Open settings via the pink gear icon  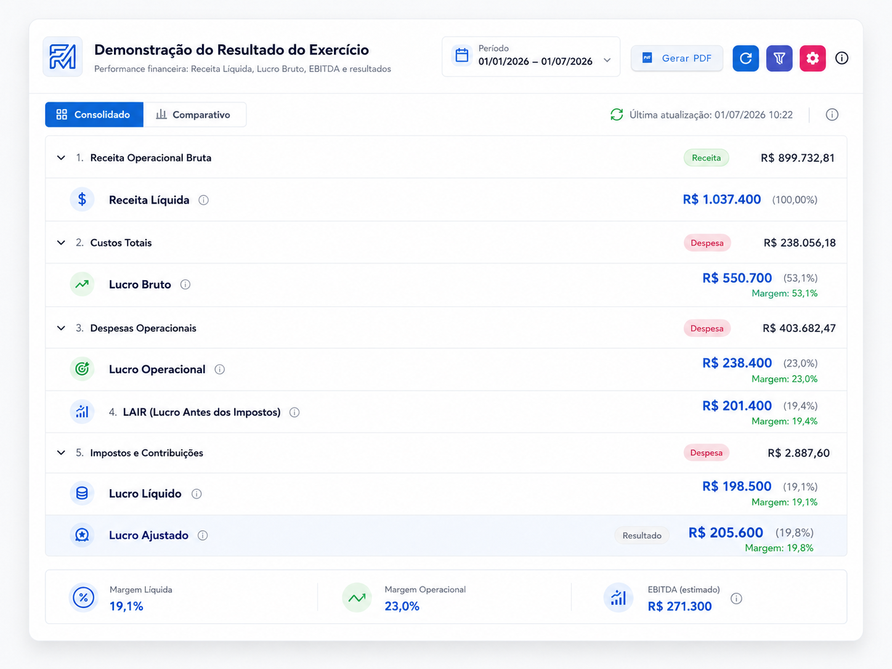coord(813,59)
